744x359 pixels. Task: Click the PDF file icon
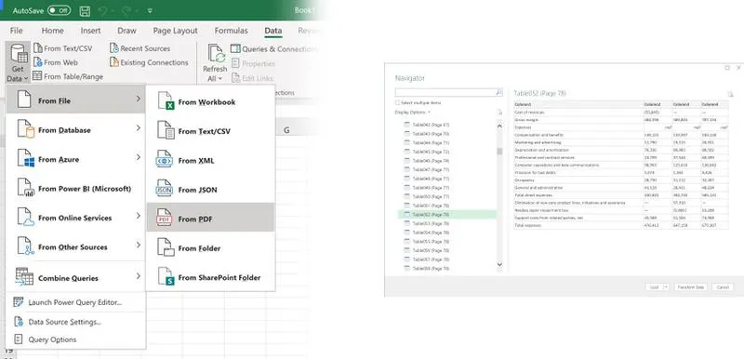pos(165,218)
